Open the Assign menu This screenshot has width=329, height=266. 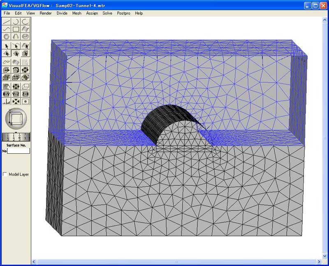click(x=92, y=13)
